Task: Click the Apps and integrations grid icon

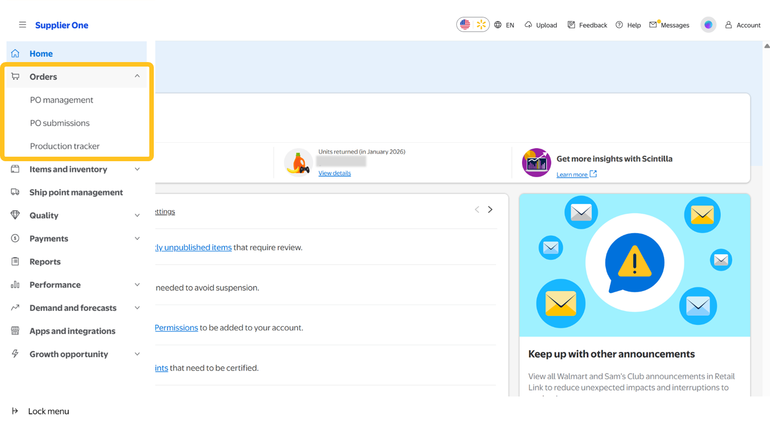Action: 16,331
